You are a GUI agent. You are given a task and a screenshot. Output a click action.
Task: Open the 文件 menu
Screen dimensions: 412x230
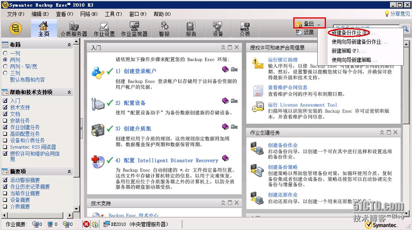coord(15,14)
